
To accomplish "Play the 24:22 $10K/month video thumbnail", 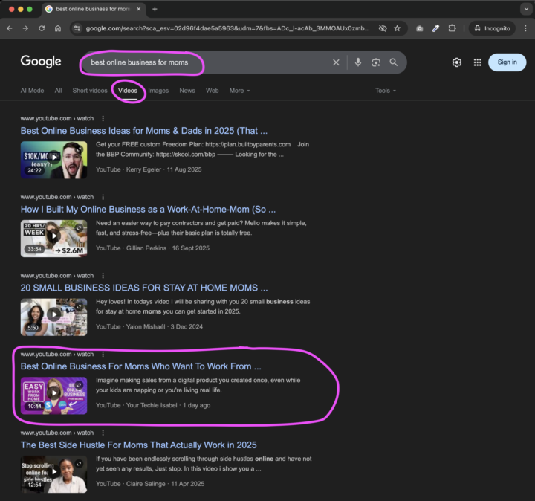I will 54,160.
